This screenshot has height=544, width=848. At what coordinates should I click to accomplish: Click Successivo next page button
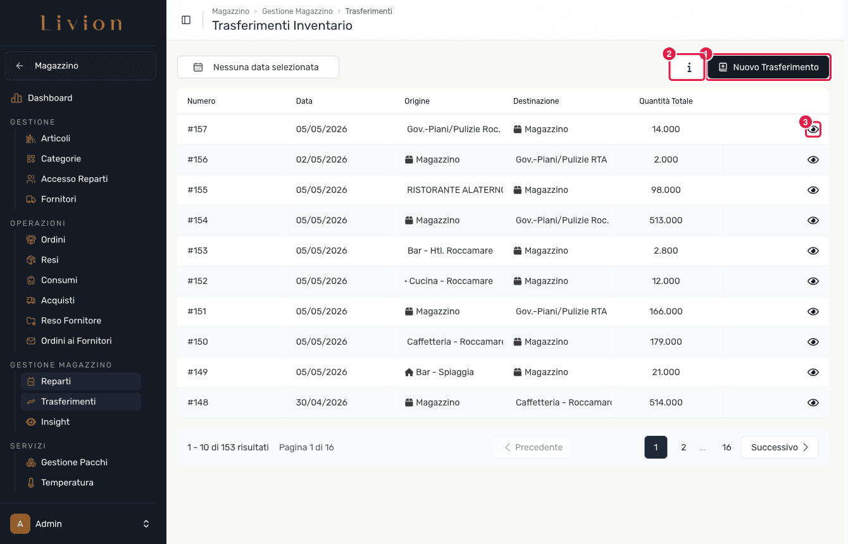click(x=780, y=447)
